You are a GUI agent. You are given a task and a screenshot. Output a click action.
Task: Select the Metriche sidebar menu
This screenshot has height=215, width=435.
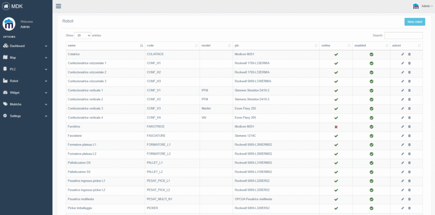(25, 104)
